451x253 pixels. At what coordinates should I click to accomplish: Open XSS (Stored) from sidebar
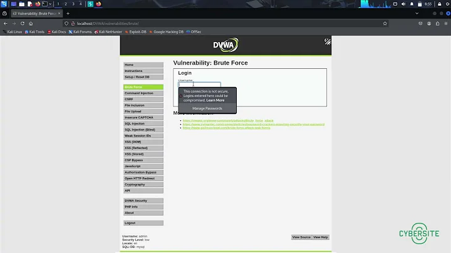(x=143, y=154)
